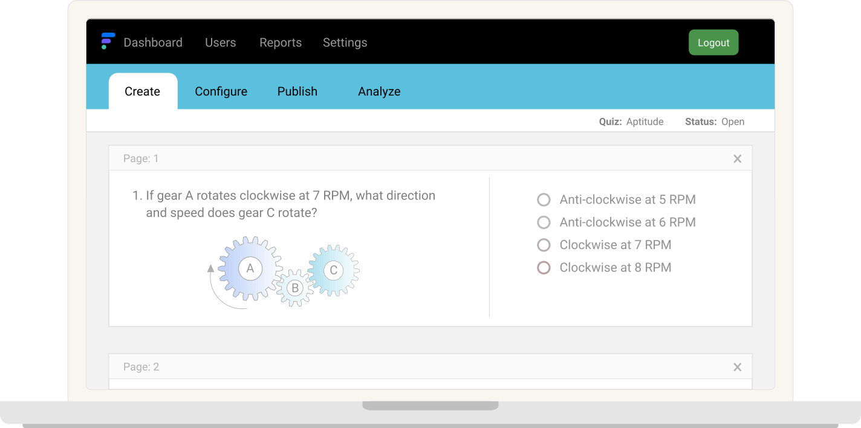Click the Aptitude quiz name
The image size is (861, 428).
pos(645,122)
